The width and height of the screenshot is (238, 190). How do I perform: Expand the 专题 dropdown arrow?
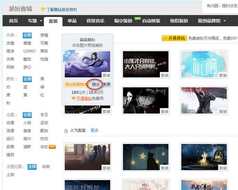41,21
